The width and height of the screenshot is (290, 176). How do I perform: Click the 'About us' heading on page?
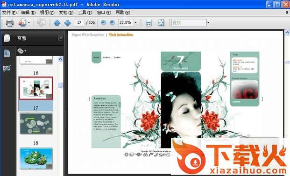click(99, 99)
